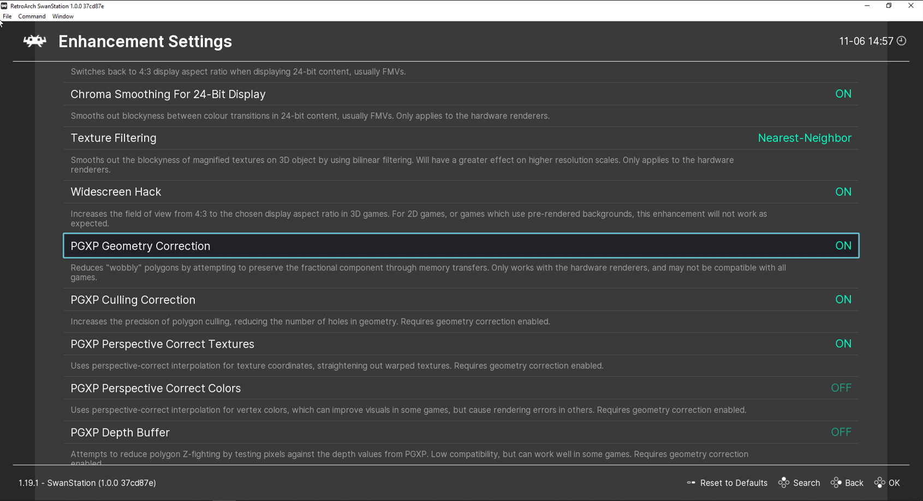Toggle PGXP Geometry Correction ON value
Viewport: 923px width, 501px height.
pos(843,246)
